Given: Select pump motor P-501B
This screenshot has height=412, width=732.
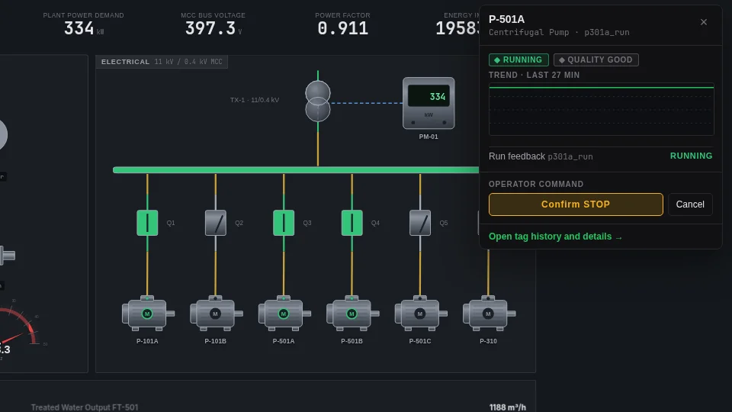Looking at the screenshot, I should click(x=352, y=313).
